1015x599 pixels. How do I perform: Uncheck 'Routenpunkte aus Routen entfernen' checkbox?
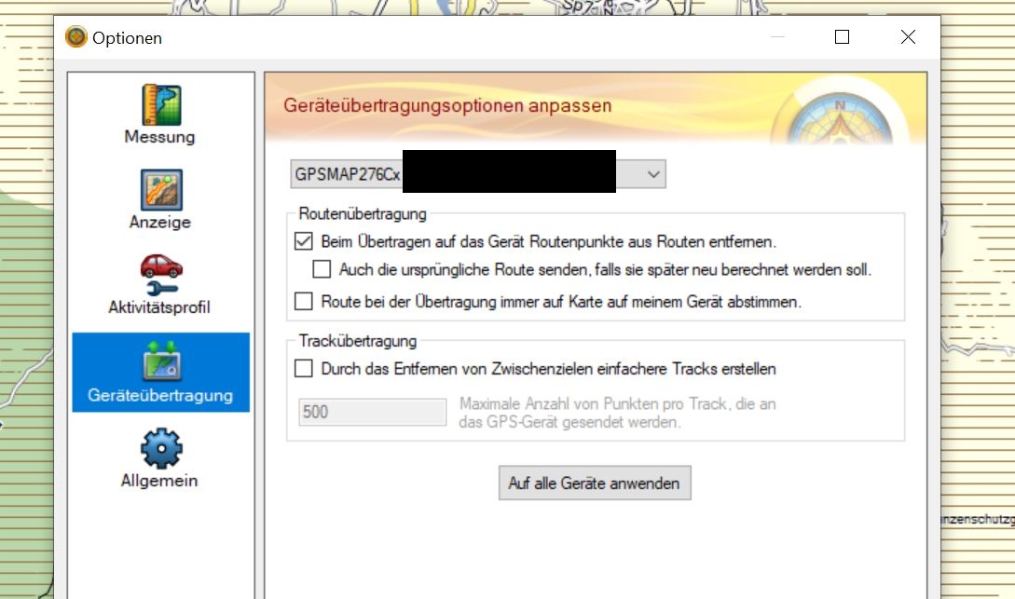(x=304, y=241)
